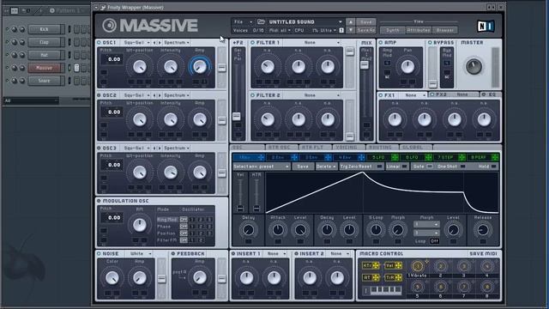
Task: Click Save in the envelope preset bar
Action: pos(303,167)
